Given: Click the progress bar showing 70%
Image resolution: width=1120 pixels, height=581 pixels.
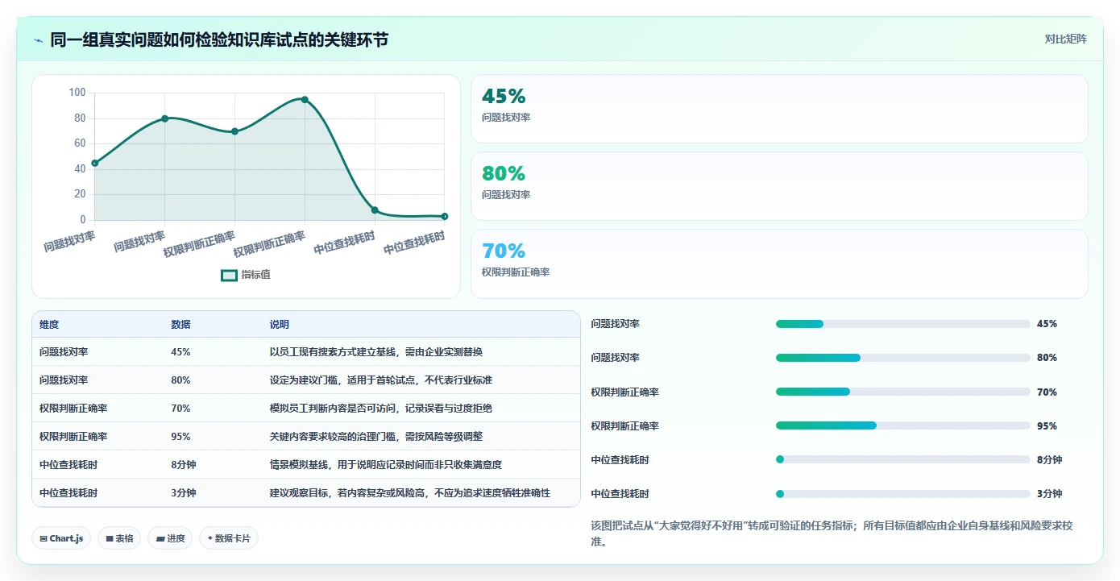Looking at the screenshot, I should pos(902,392).
